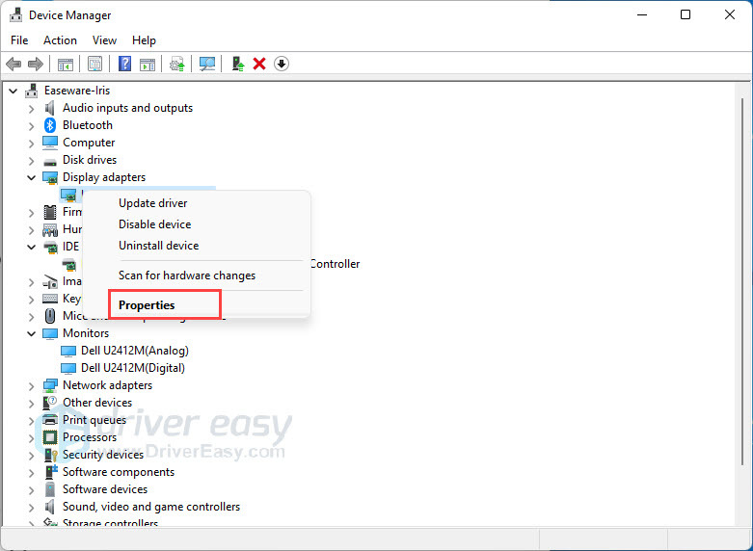Select the Processors category

click(x=90, y=437)
